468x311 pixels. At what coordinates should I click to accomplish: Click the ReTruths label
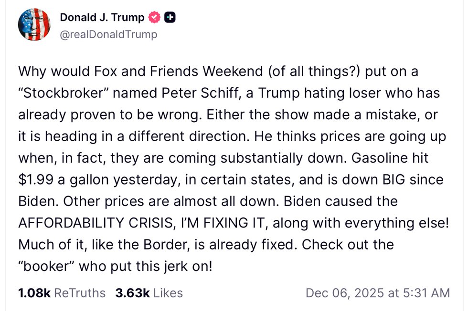point(80,292)
